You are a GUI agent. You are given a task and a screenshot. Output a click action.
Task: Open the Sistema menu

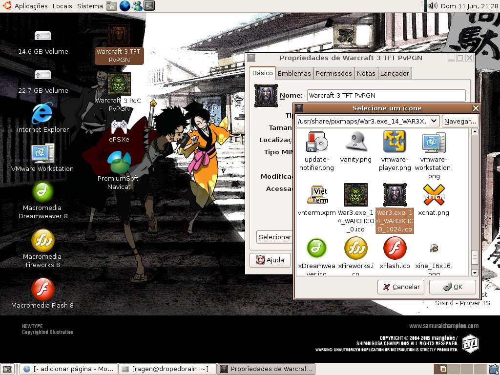click(90, 6)
